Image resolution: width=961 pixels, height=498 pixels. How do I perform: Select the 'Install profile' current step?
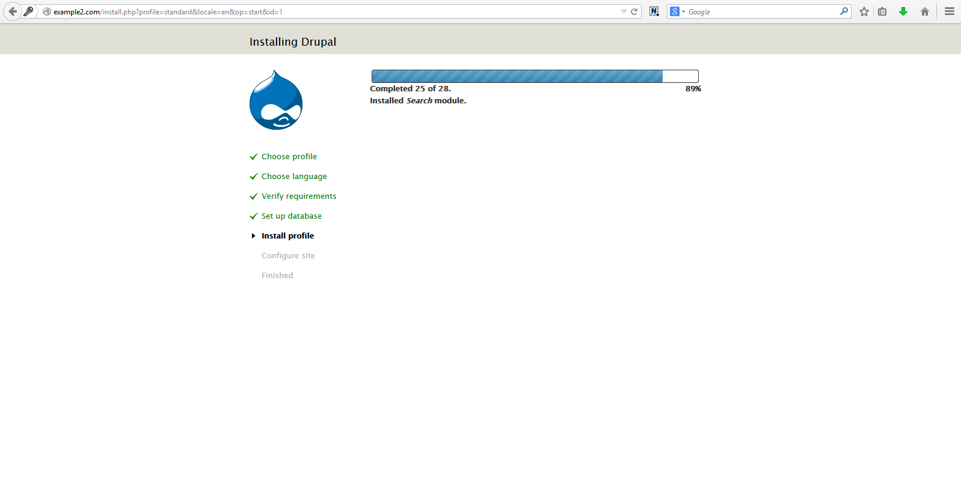point(287,235)
